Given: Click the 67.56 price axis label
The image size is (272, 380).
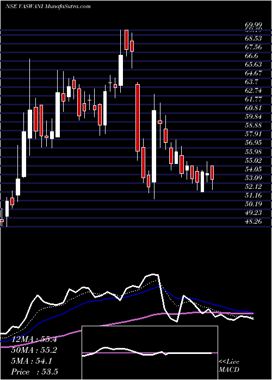Looking at the screenshot, I should click(254, 47).
